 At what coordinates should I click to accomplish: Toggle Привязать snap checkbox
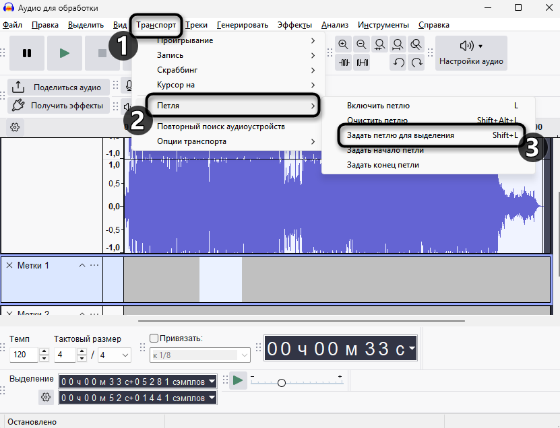154,338
